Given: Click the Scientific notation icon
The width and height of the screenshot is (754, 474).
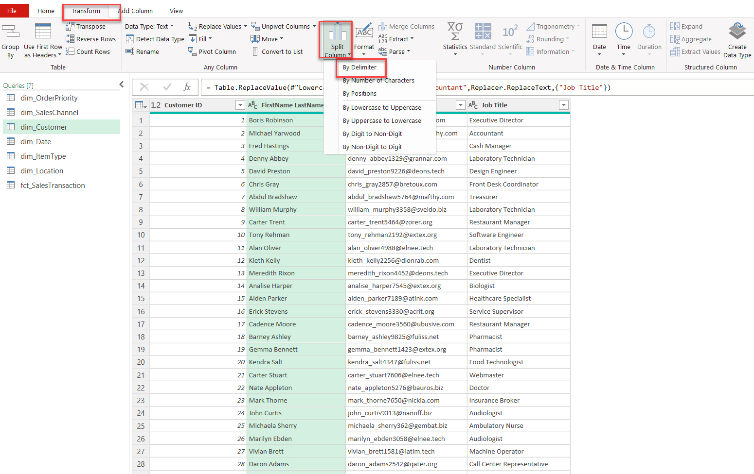Looking at the screenshot, I should 510,32.
